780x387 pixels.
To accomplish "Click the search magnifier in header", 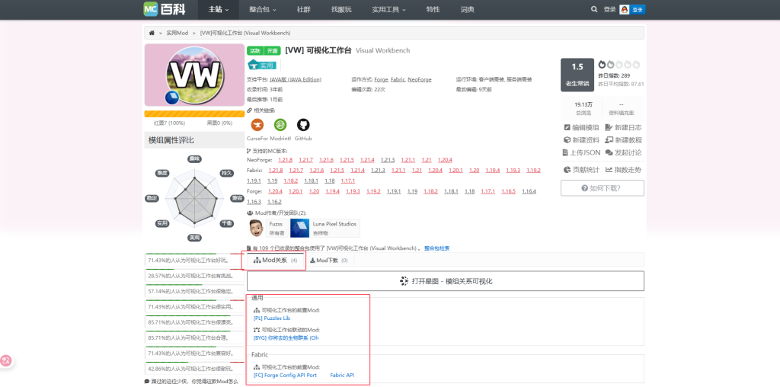I will point(594,9).
